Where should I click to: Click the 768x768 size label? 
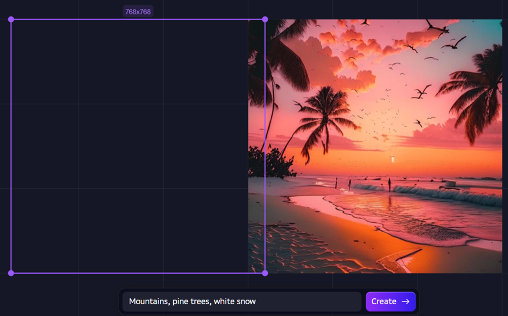pos(138,12)
